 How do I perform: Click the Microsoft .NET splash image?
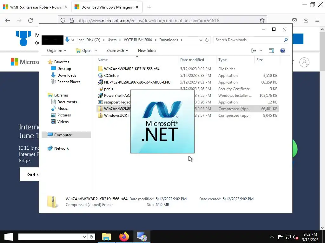tap(162, 121)
